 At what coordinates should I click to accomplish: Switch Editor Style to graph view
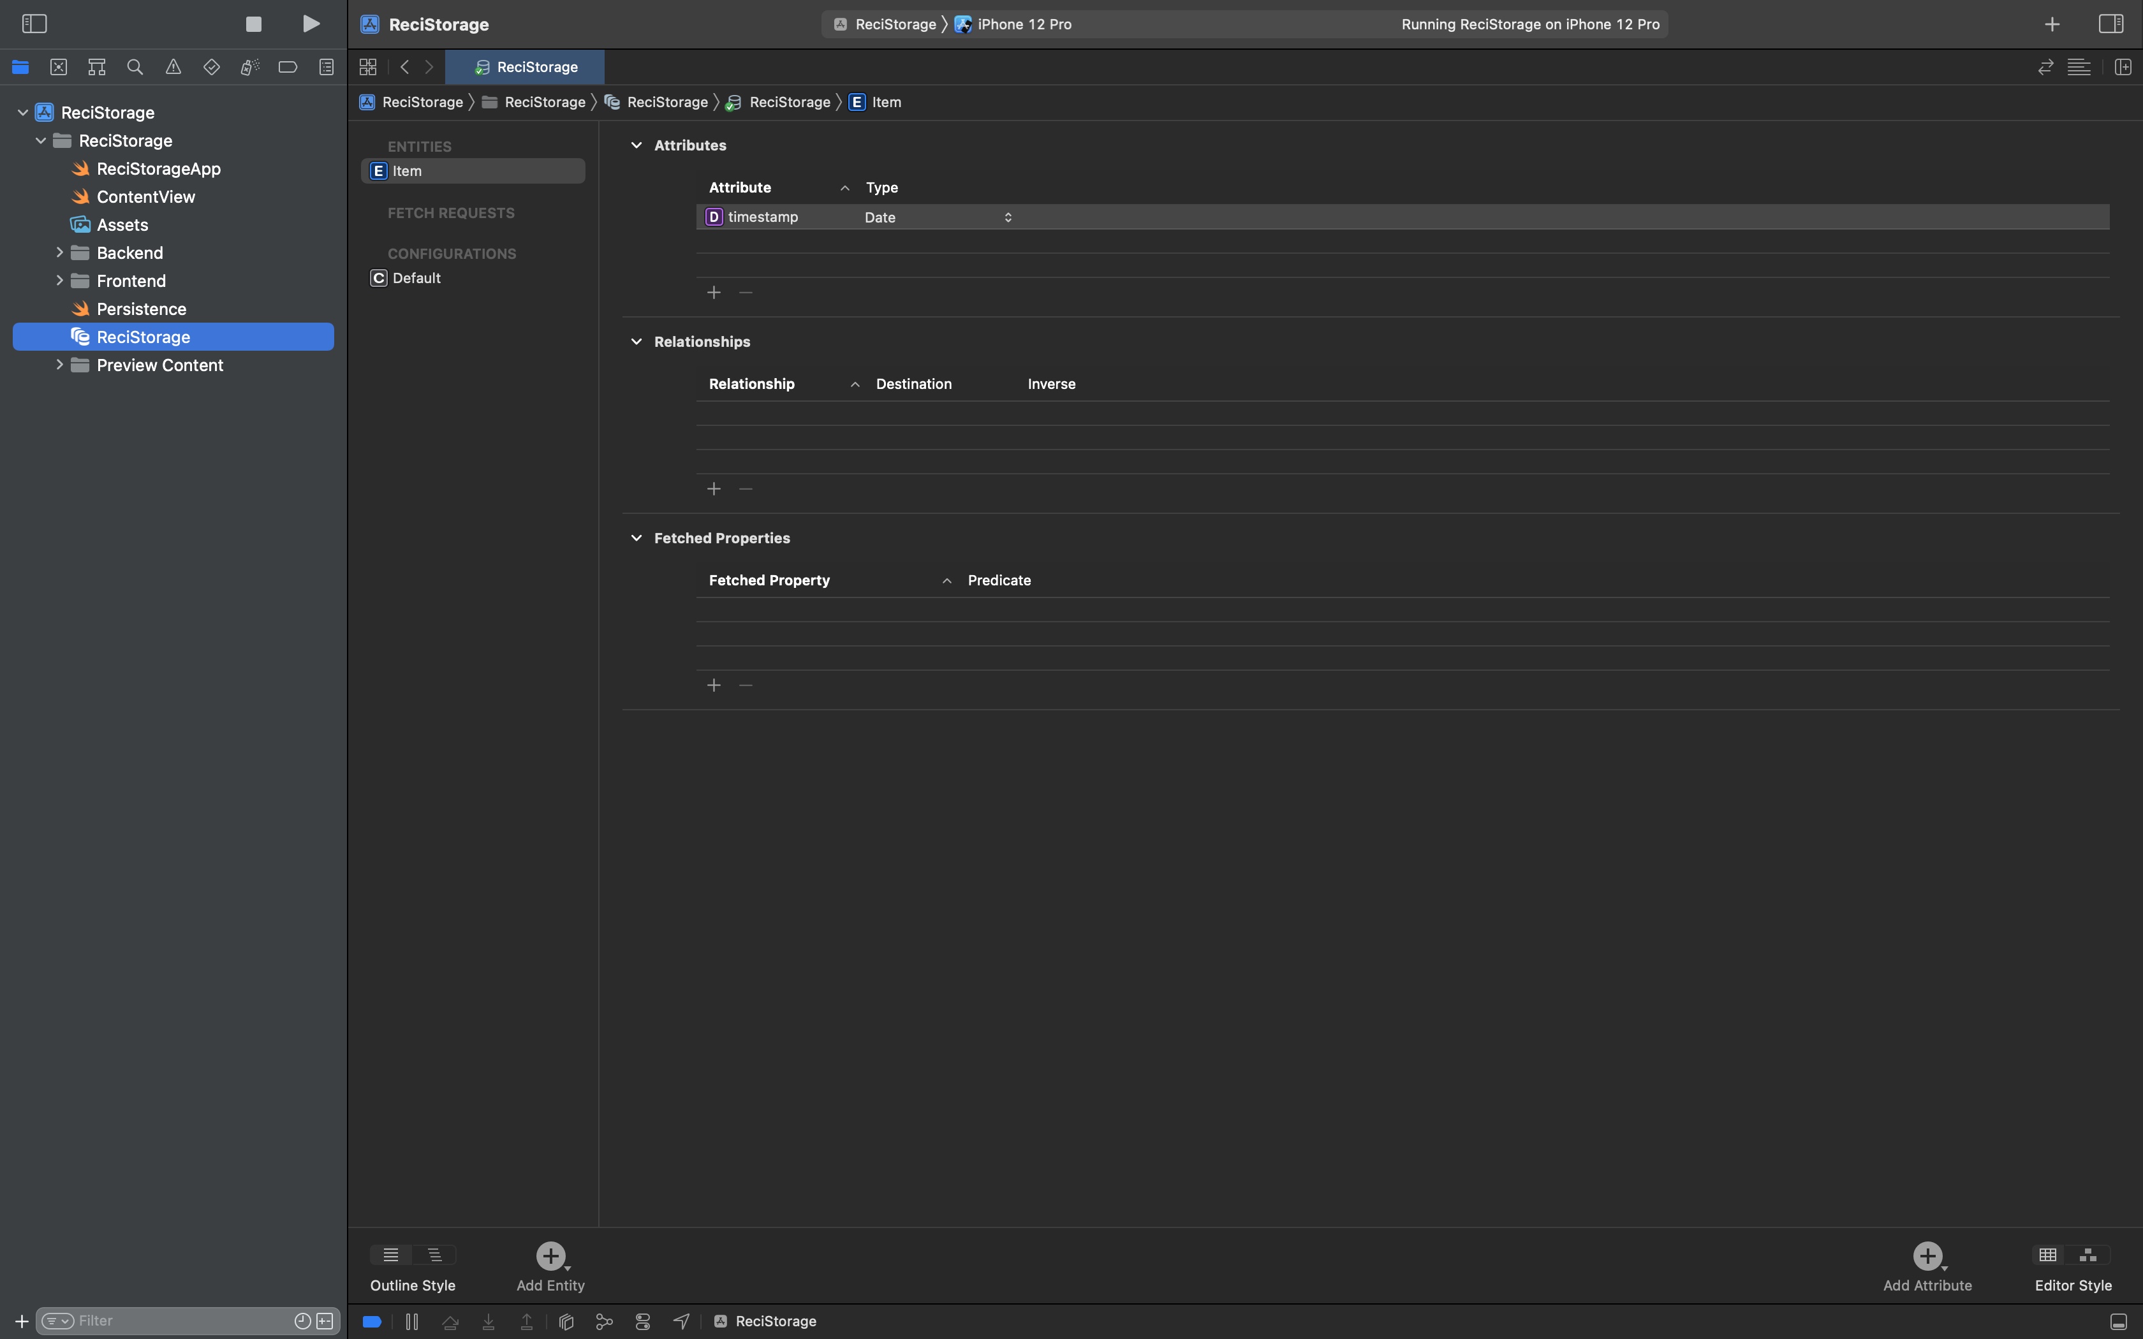(x=2088, y=1255)
